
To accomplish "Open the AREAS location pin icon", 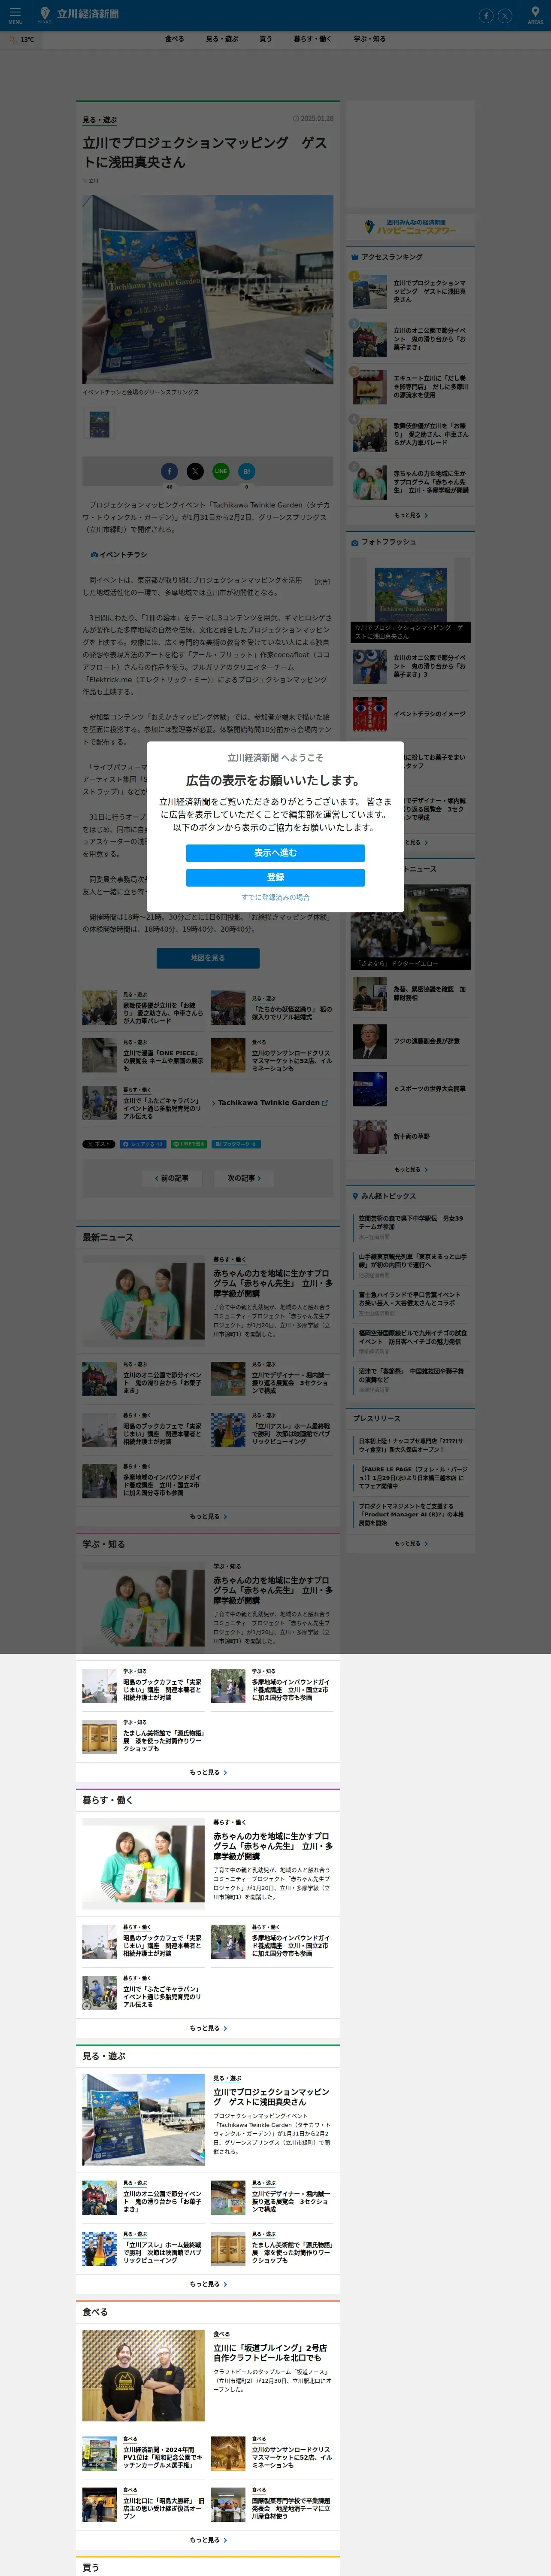I will coord(535,14).
